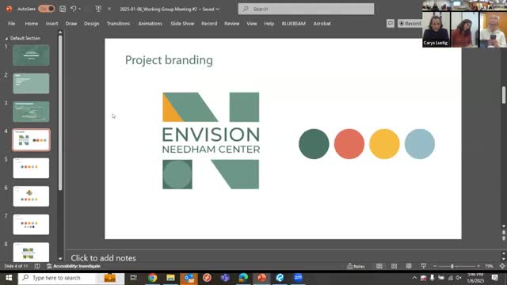Select slide 1 thumbnail
Viewport: 507px width, 285px height.
click(x=31, y=55)
